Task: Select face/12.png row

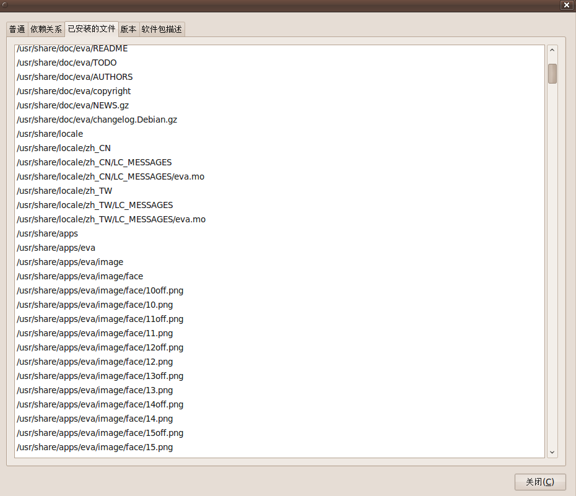Action: [x=279, y=362]
